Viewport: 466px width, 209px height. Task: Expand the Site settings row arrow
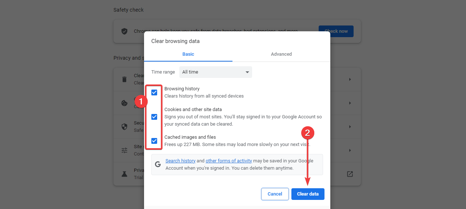click(x=350, y=150)
